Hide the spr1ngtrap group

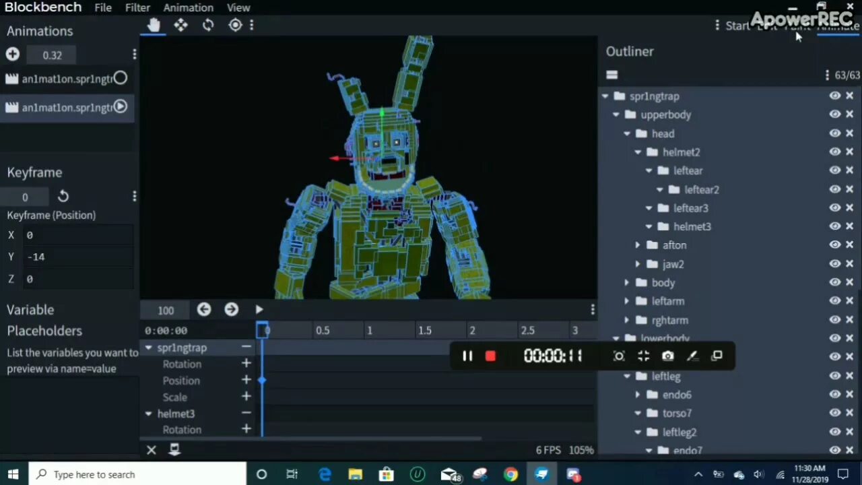(x=834, y=96)
